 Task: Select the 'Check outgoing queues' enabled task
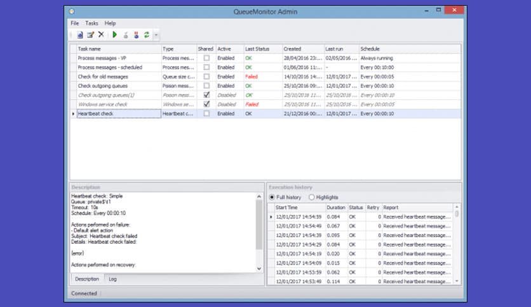click(x=265, y=86)
